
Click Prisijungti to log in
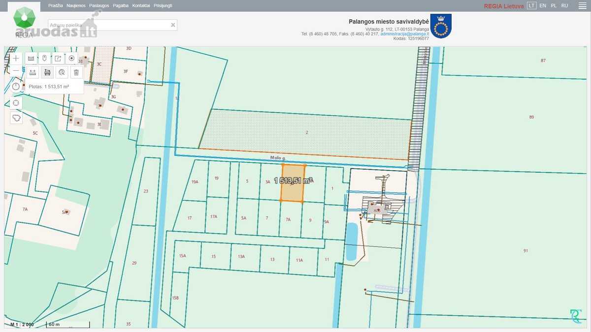click(163, 5)
